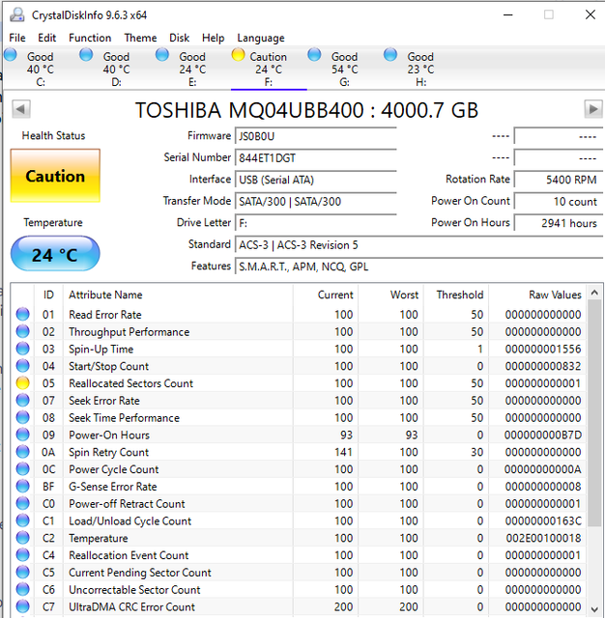Select drive E: status tab

click(x=192, y=69)
